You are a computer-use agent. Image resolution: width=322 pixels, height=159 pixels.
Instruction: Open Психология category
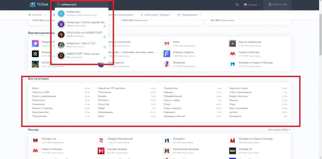tap(104, 92)
